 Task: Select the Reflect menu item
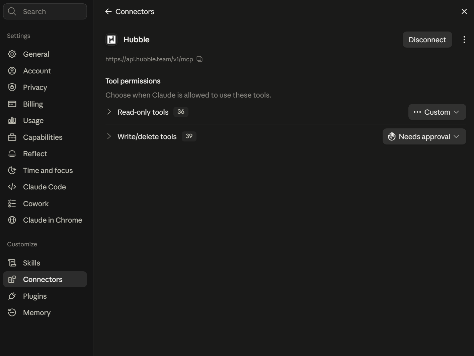click(45, 154)
